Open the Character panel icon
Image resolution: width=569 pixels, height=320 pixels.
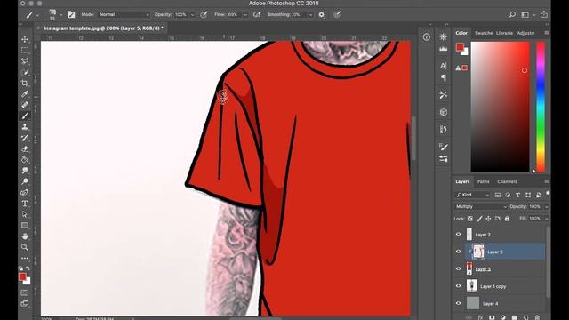(x=443, y=66)
